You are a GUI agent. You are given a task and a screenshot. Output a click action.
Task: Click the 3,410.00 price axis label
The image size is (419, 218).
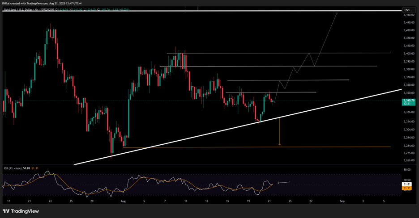click(x=409, y=46)
